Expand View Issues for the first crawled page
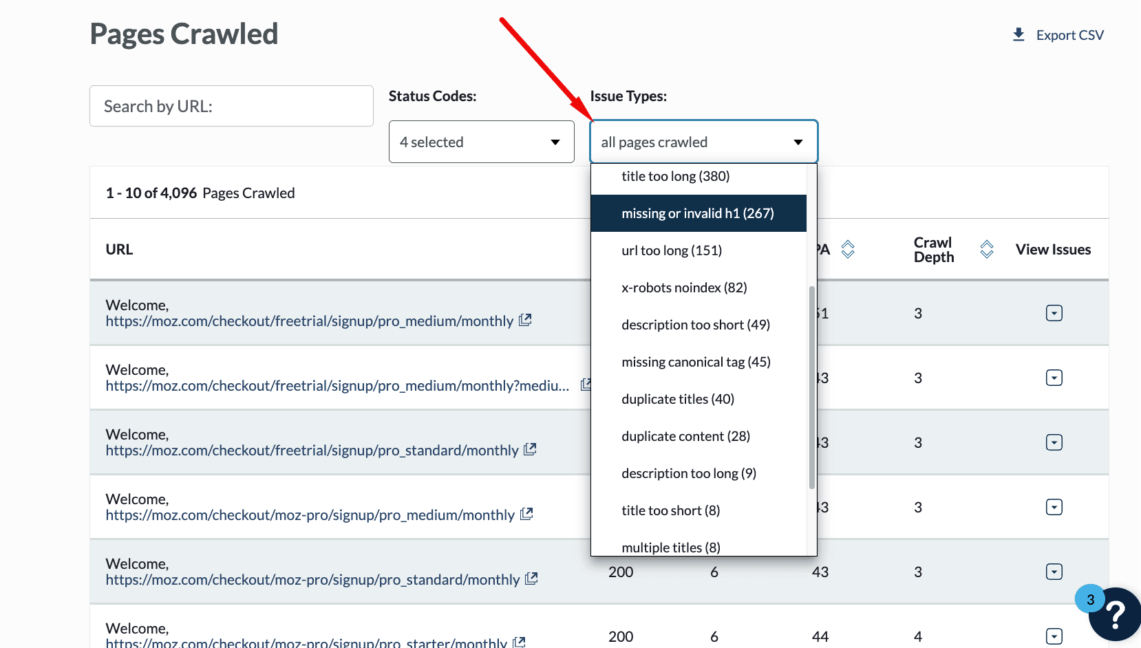 pyautogui.click(x=1054, y=313)
